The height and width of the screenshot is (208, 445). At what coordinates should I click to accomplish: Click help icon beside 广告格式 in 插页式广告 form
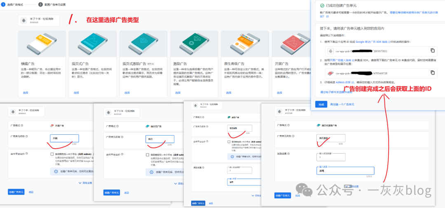[118, 126]
